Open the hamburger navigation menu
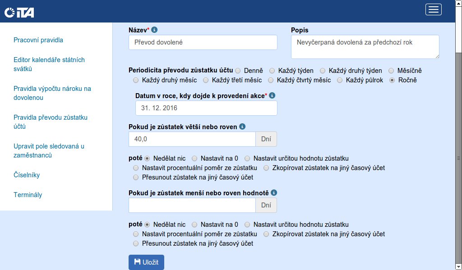This screenshot has width=462, height=270. click(x=433, y=9)
